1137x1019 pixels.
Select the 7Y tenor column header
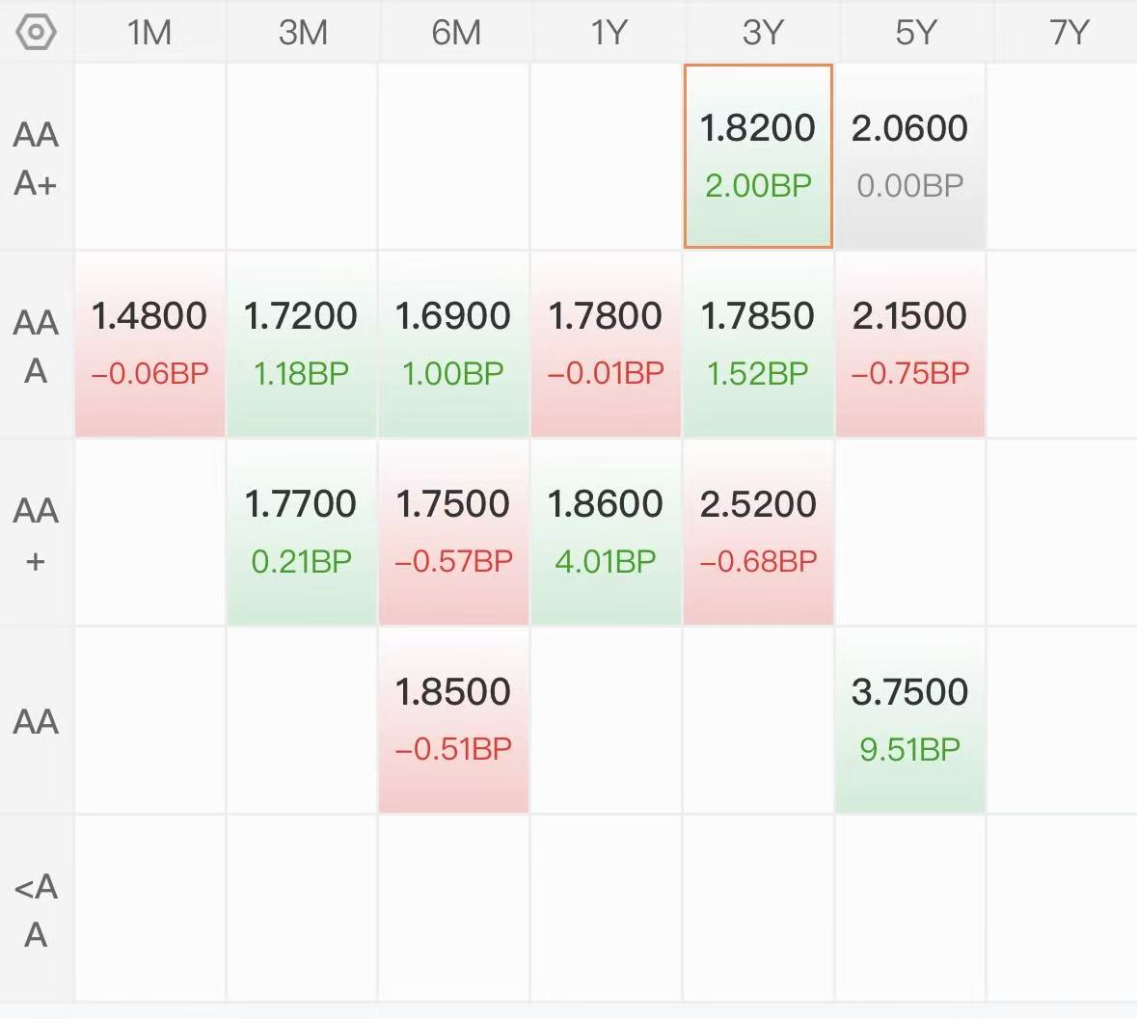[1068, 33]
